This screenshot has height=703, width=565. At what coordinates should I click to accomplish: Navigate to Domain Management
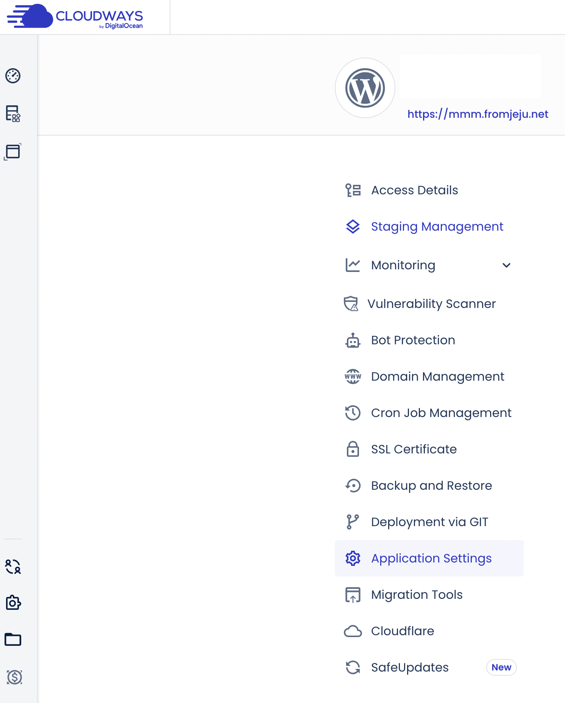point(437,376)
